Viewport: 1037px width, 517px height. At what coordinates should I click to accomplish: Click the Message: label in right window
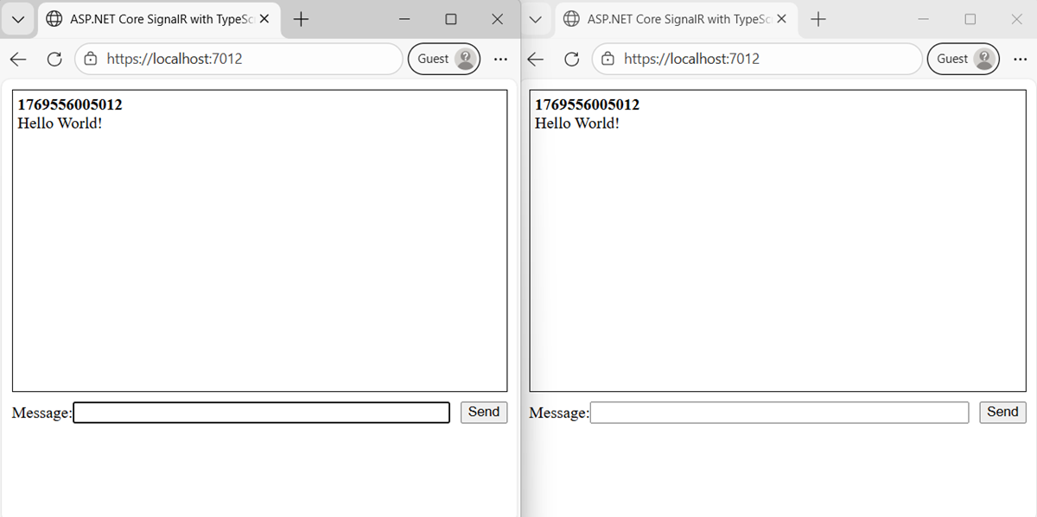[x=559, y=413]
